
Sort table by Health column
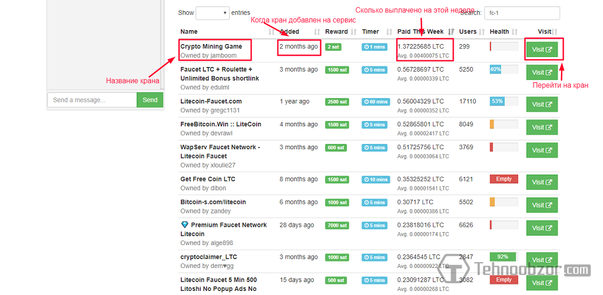[504, 32]
